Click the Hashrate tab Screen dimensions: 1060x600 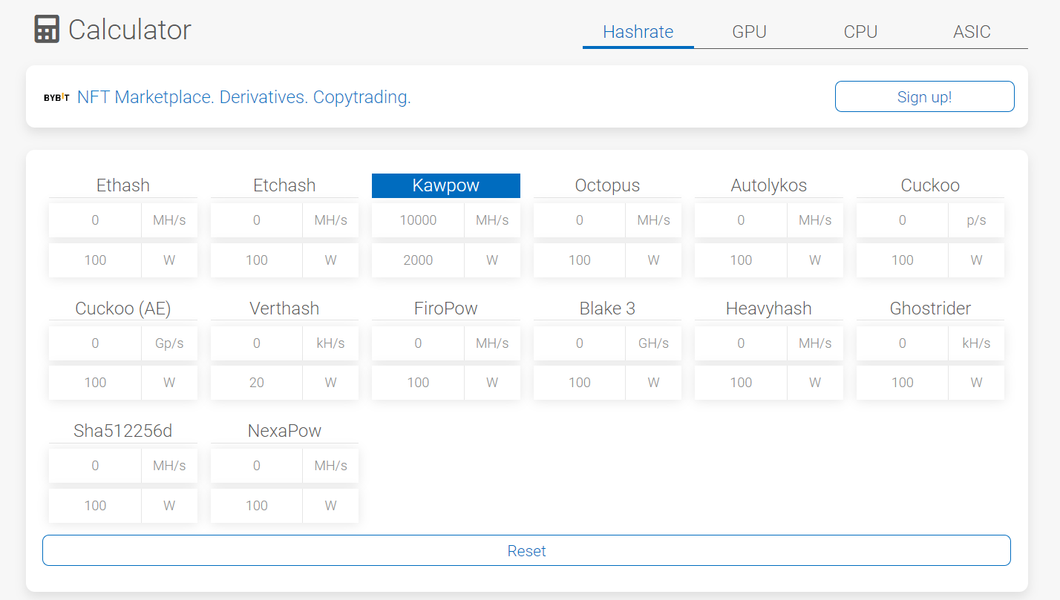point(638,32)
